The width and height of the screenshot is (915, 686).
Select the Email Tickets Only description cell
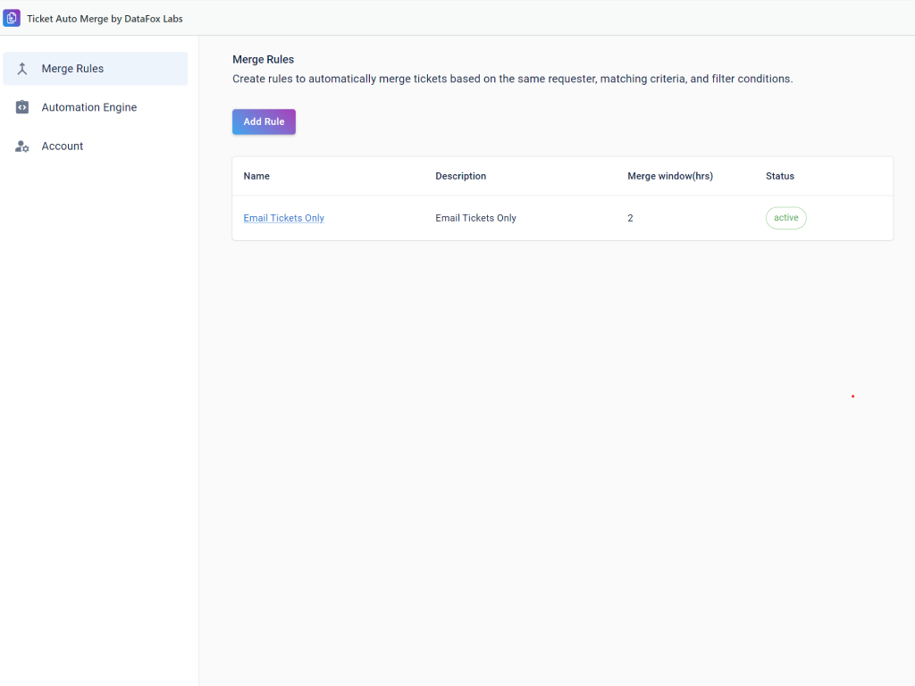475,218
